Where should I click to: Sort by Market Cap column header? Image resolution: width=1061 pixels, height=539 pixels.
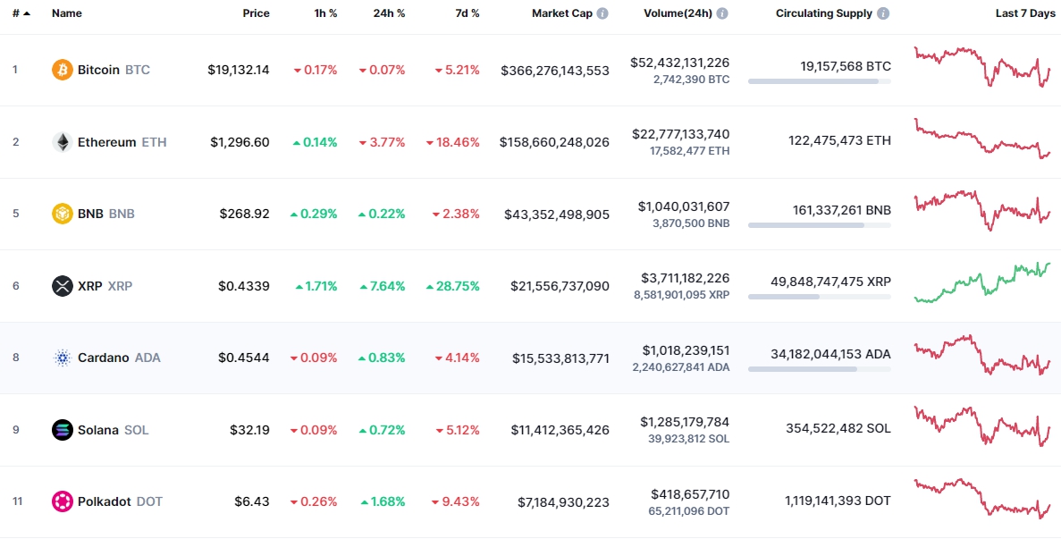(x=561, y=13)
